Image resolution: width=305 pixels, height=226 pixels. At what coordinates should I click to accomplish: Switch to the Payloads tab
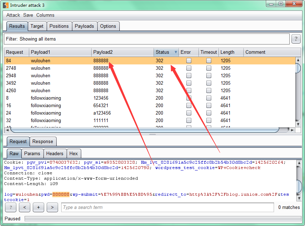point(84,26)
